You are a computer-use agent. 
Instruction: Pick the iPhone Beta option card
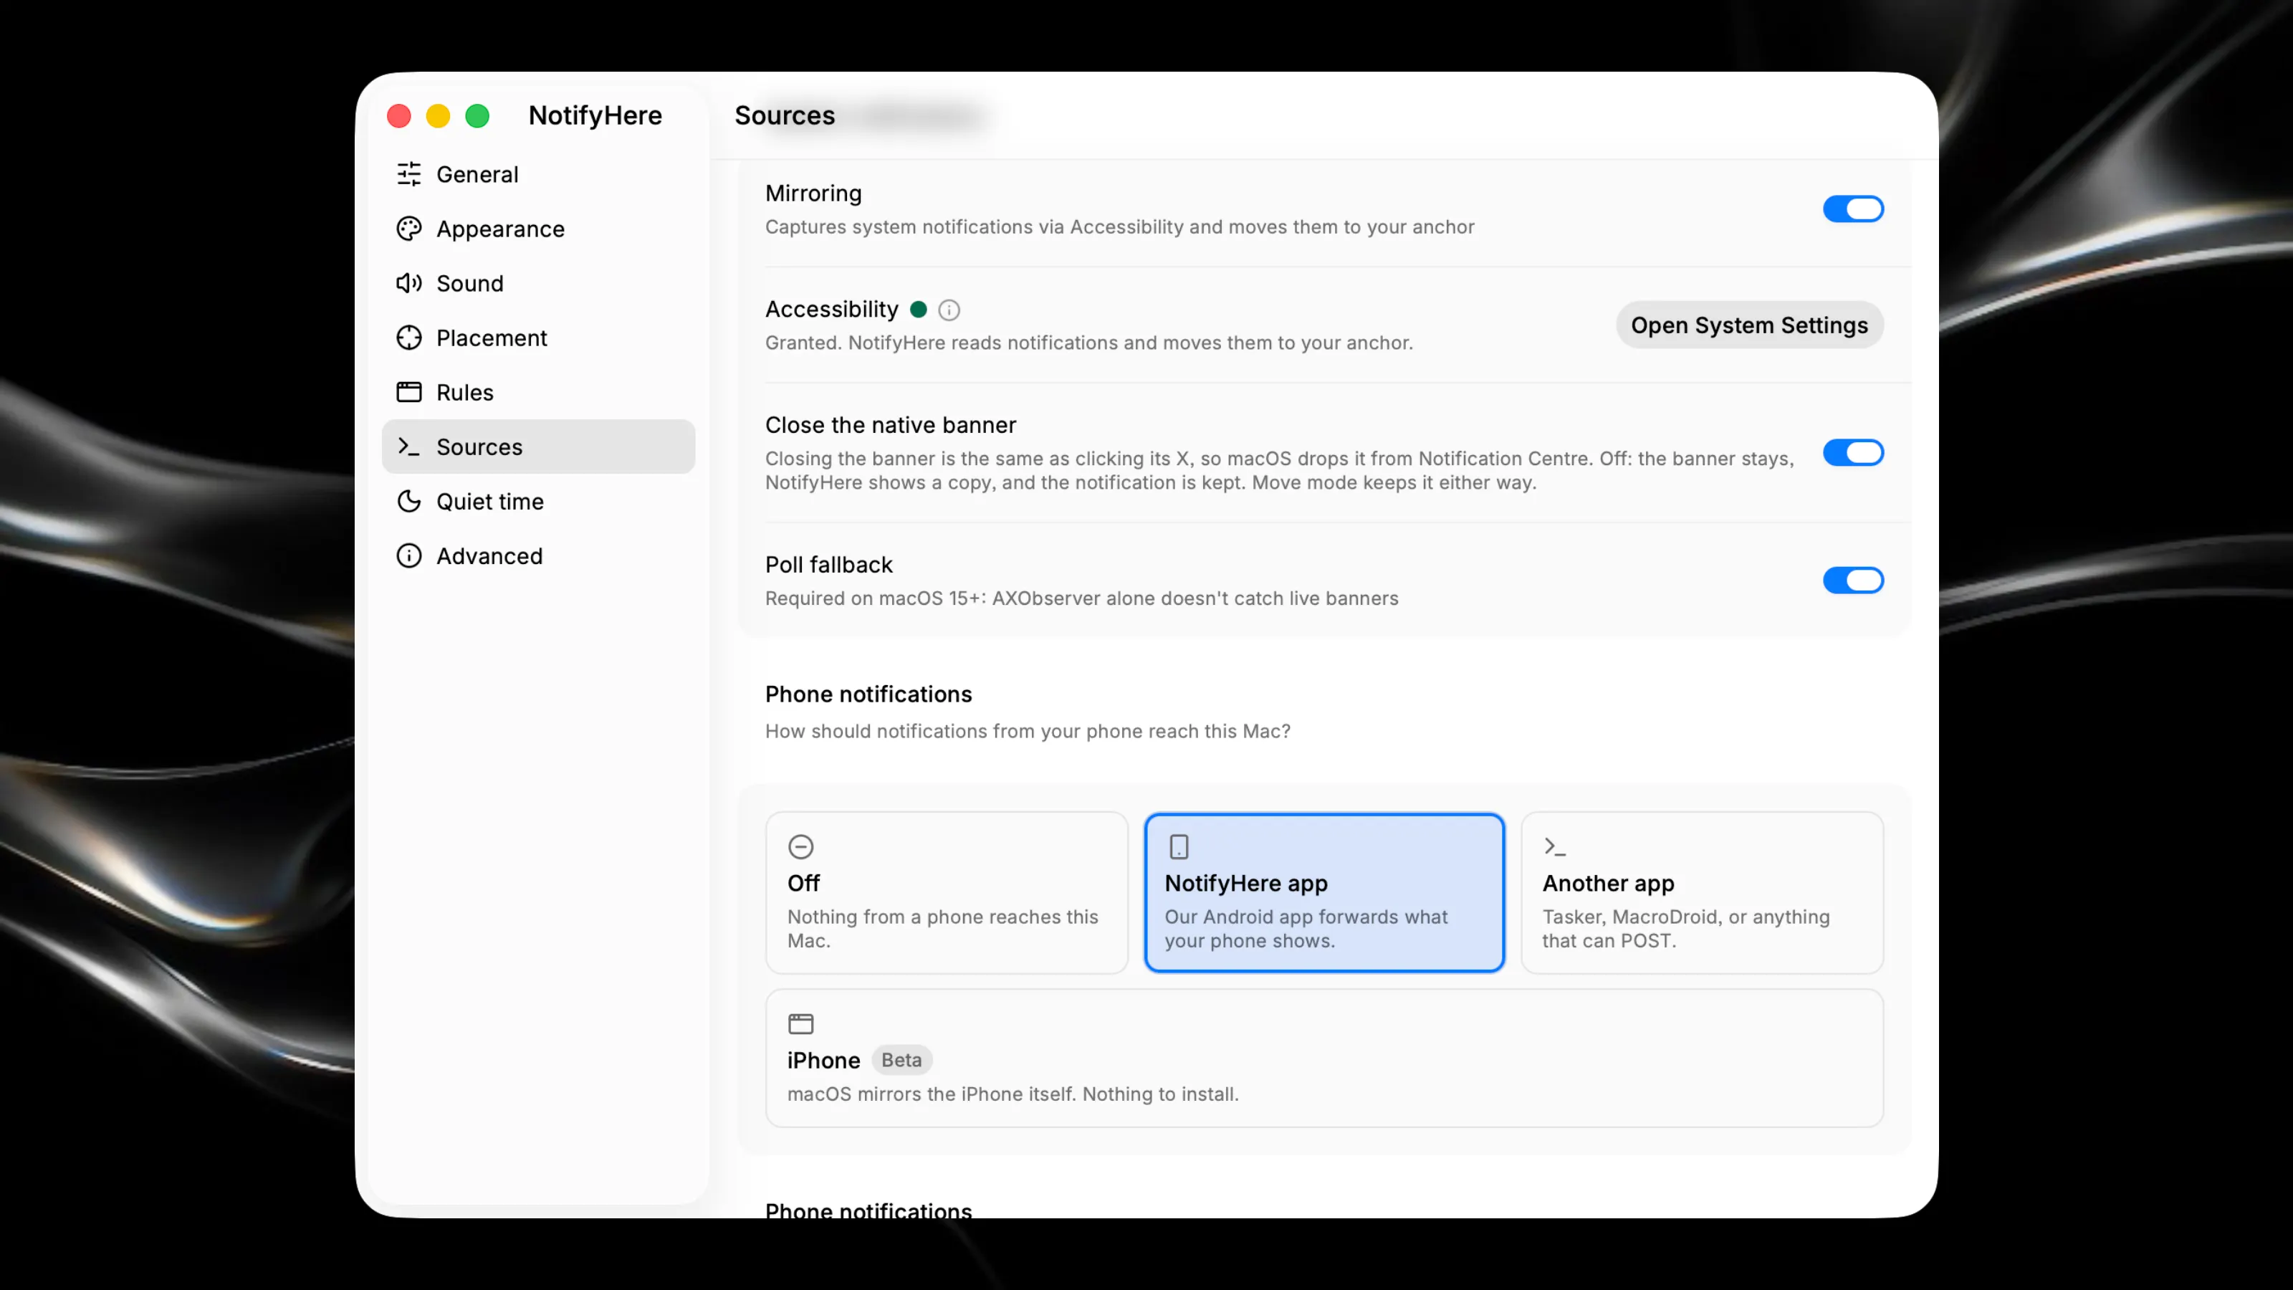point(1324,1058)
